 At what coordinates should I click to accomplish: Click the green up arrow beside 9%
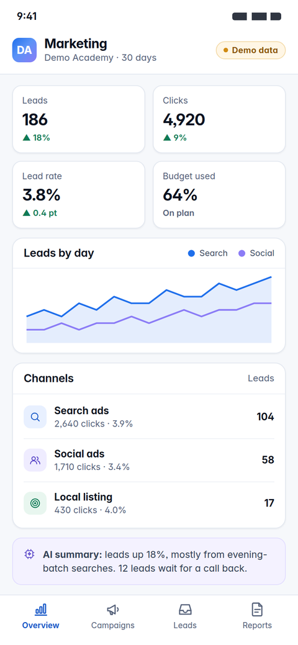tap(167, 138)
